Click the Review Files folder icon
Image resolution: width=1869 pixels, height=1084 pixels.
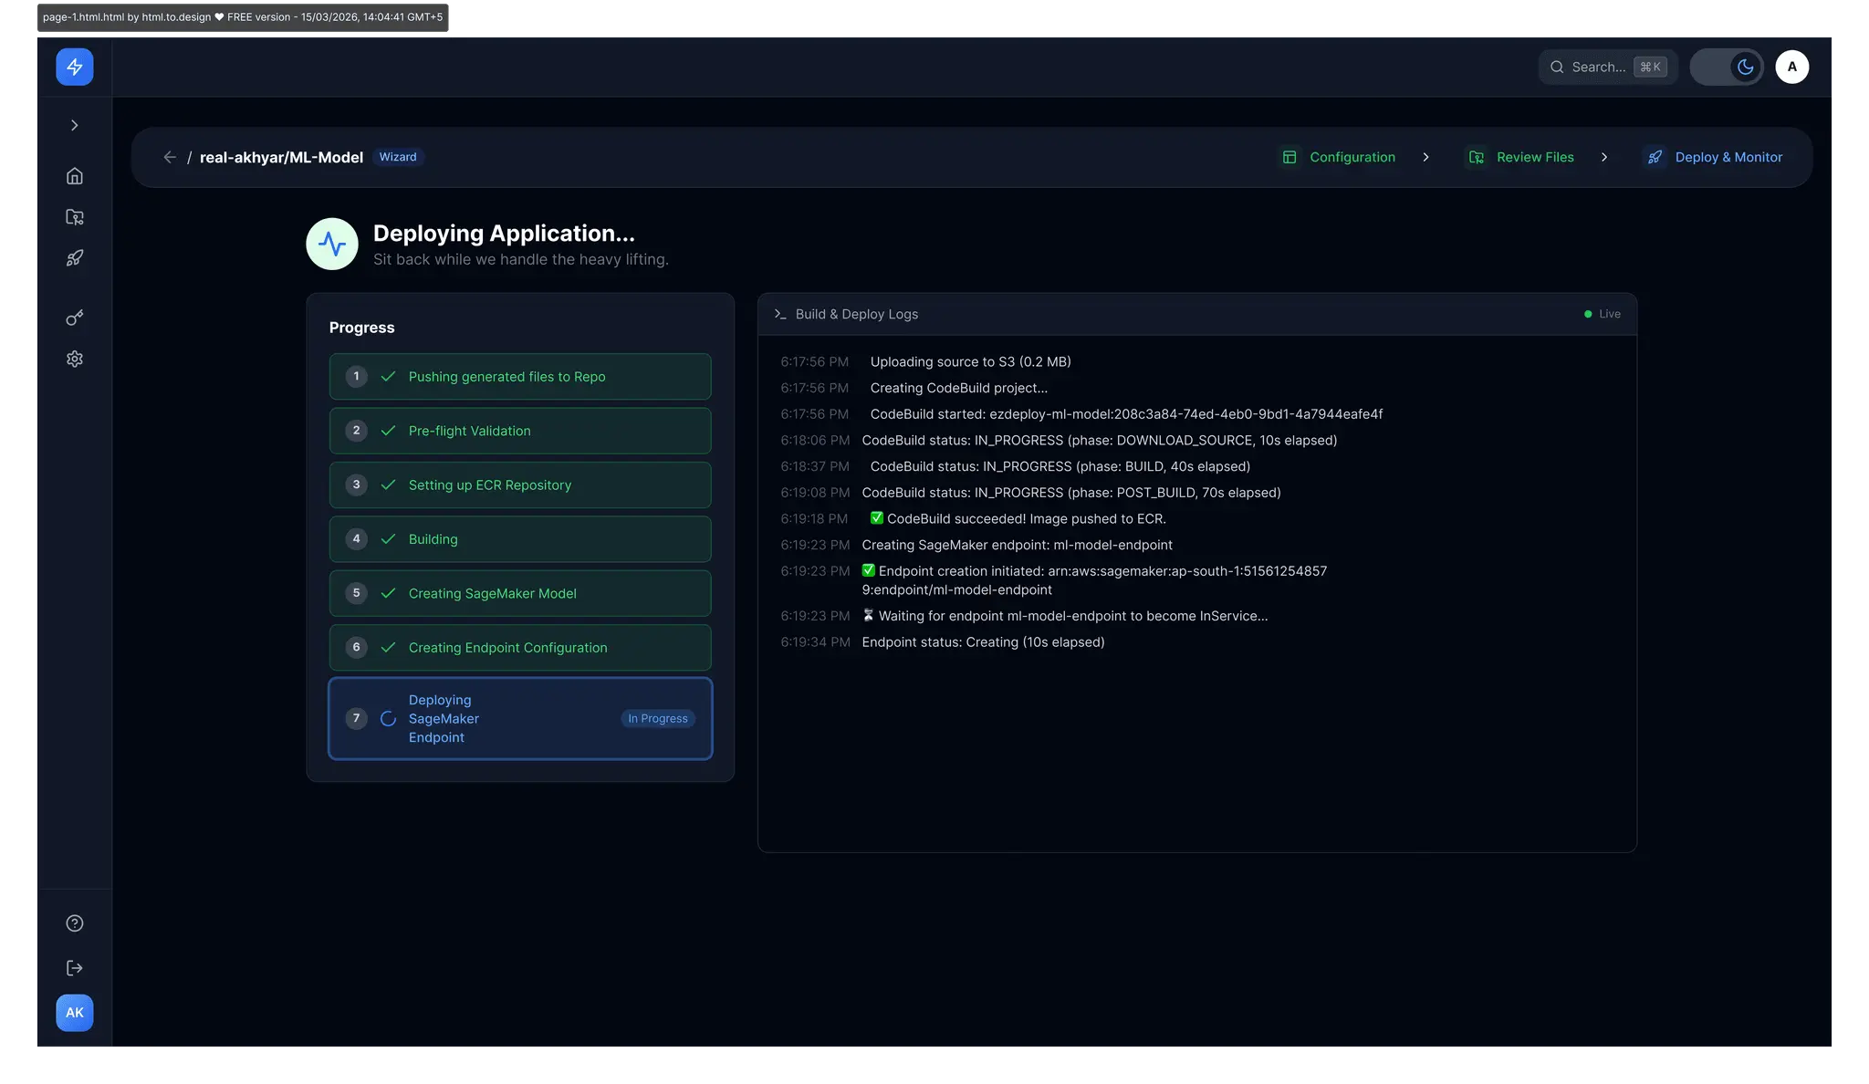[x=1477, y=157]
